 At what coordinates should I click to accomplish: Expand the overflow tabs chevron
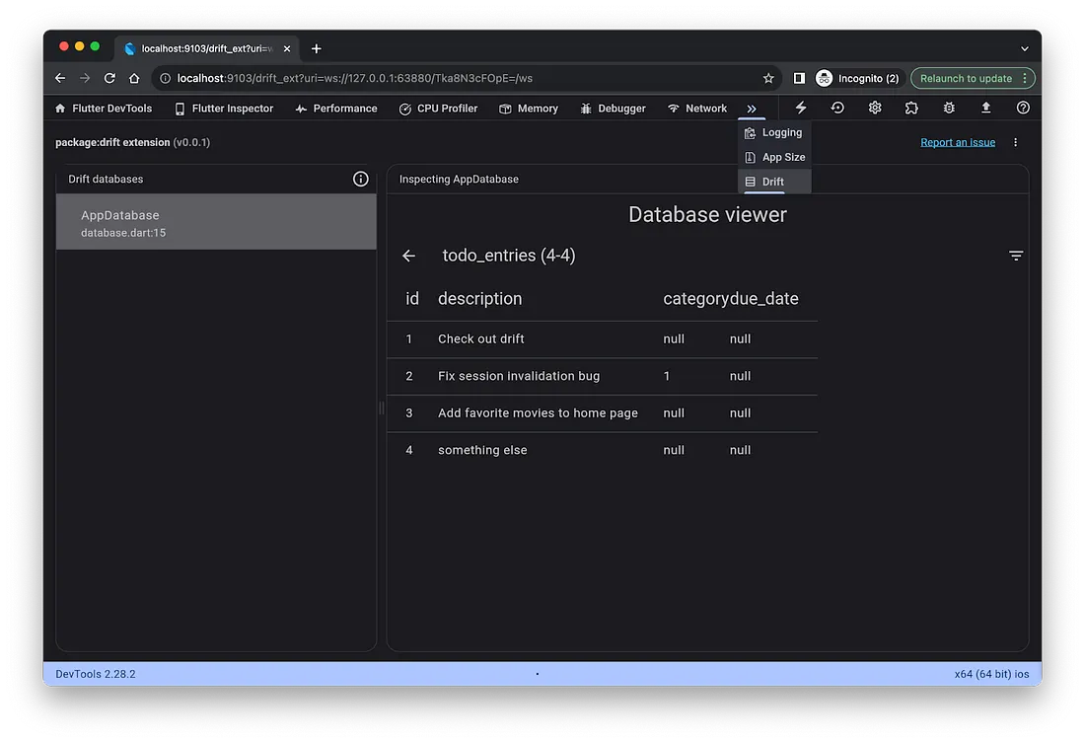[x=752, y=109]
